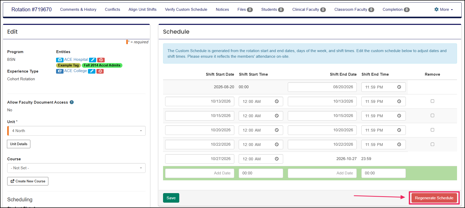Click the new shift start Add Date field
465x208 pixels.
tap(200, 173)
